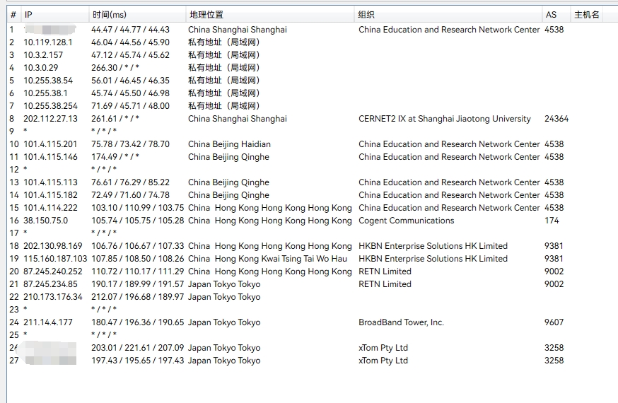Click the AS number 24364
Image resolution: width=618 pixels, height=403 pixels.
pos(556,119)
